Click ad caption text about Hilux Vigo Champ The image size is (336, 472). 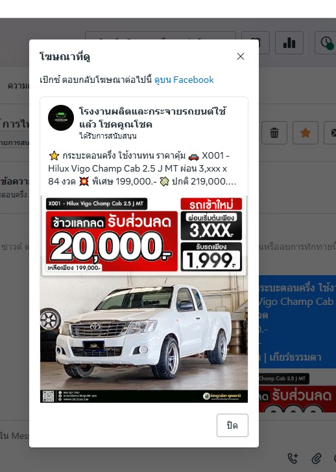pyautogui.click(x=142, y=168)
